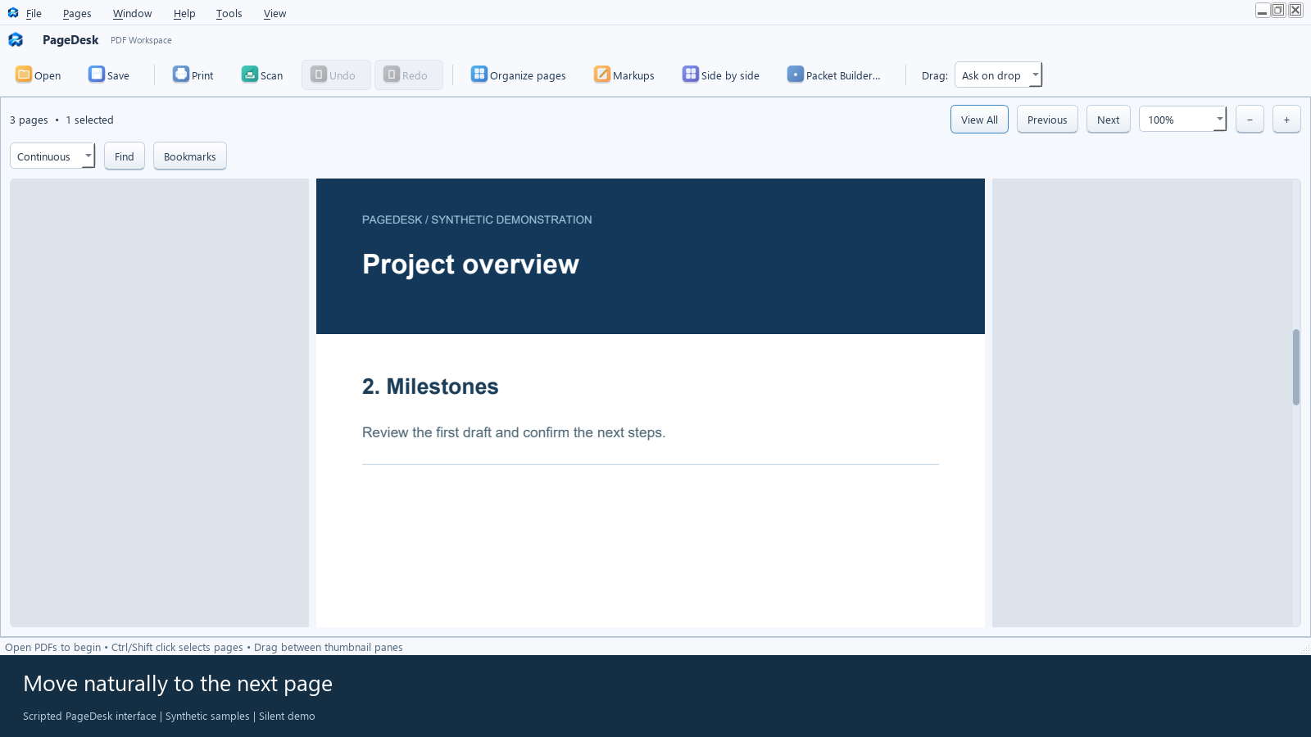Open the Bookmarks button

click(190, 156)
